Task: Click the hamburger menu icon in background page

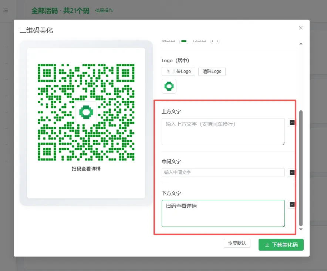Action: [x=6, y=10]
